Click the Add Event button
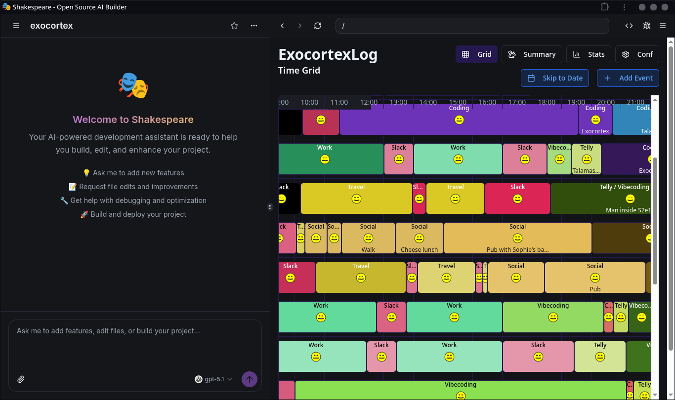 628,78
